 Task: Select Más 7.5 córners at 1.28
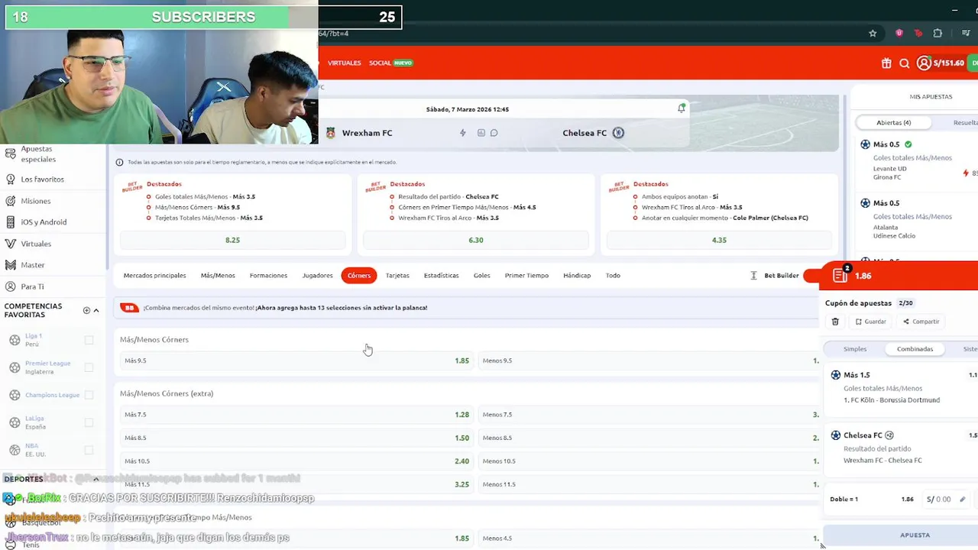[x=296, y=415]
